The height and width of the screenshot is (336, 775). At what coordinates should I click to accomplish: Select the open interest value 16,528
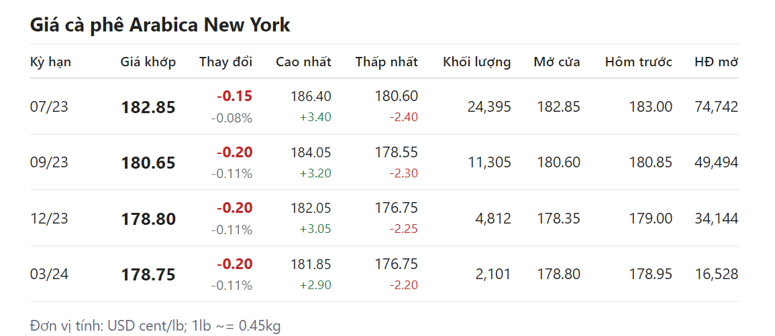click(717, 274)
